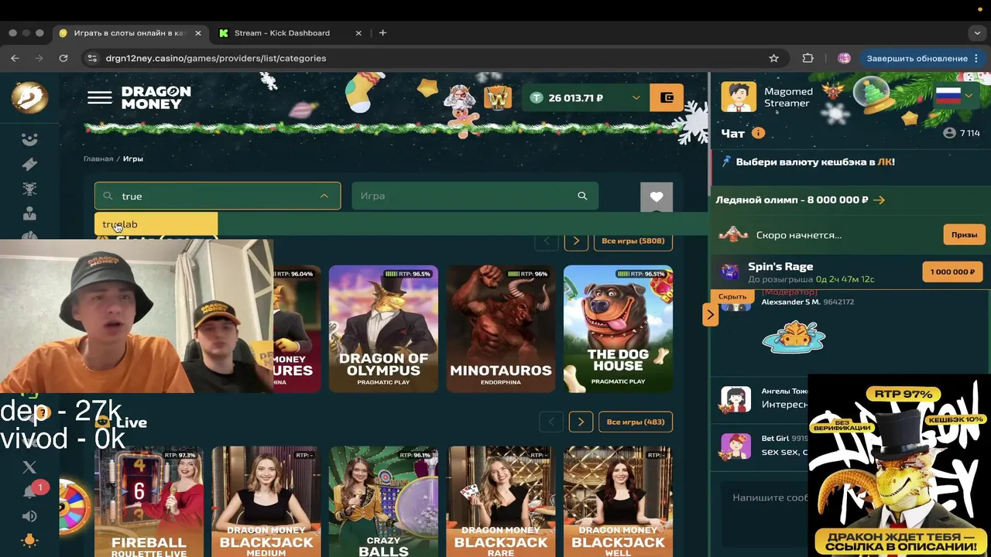Go back in browser history

[15, 58]
